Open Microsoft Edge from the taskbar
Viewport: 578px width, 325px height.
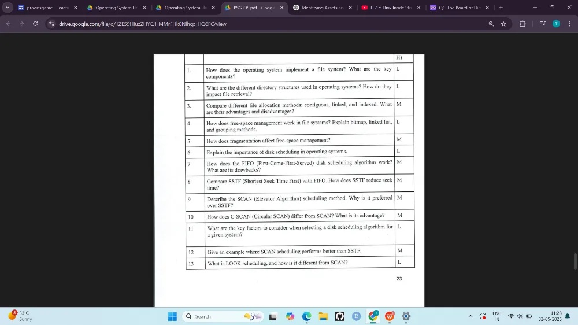[x=306, y=316]
